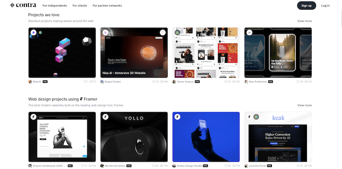Open Luca Da Corte profile name
Viewport: 342px width, 169px height.
(x=257, y=166)
